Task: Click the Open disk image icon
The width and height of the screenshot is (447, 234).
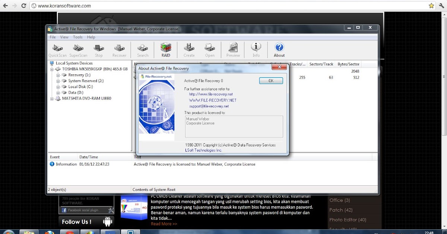Action: [x=210, y=51]
